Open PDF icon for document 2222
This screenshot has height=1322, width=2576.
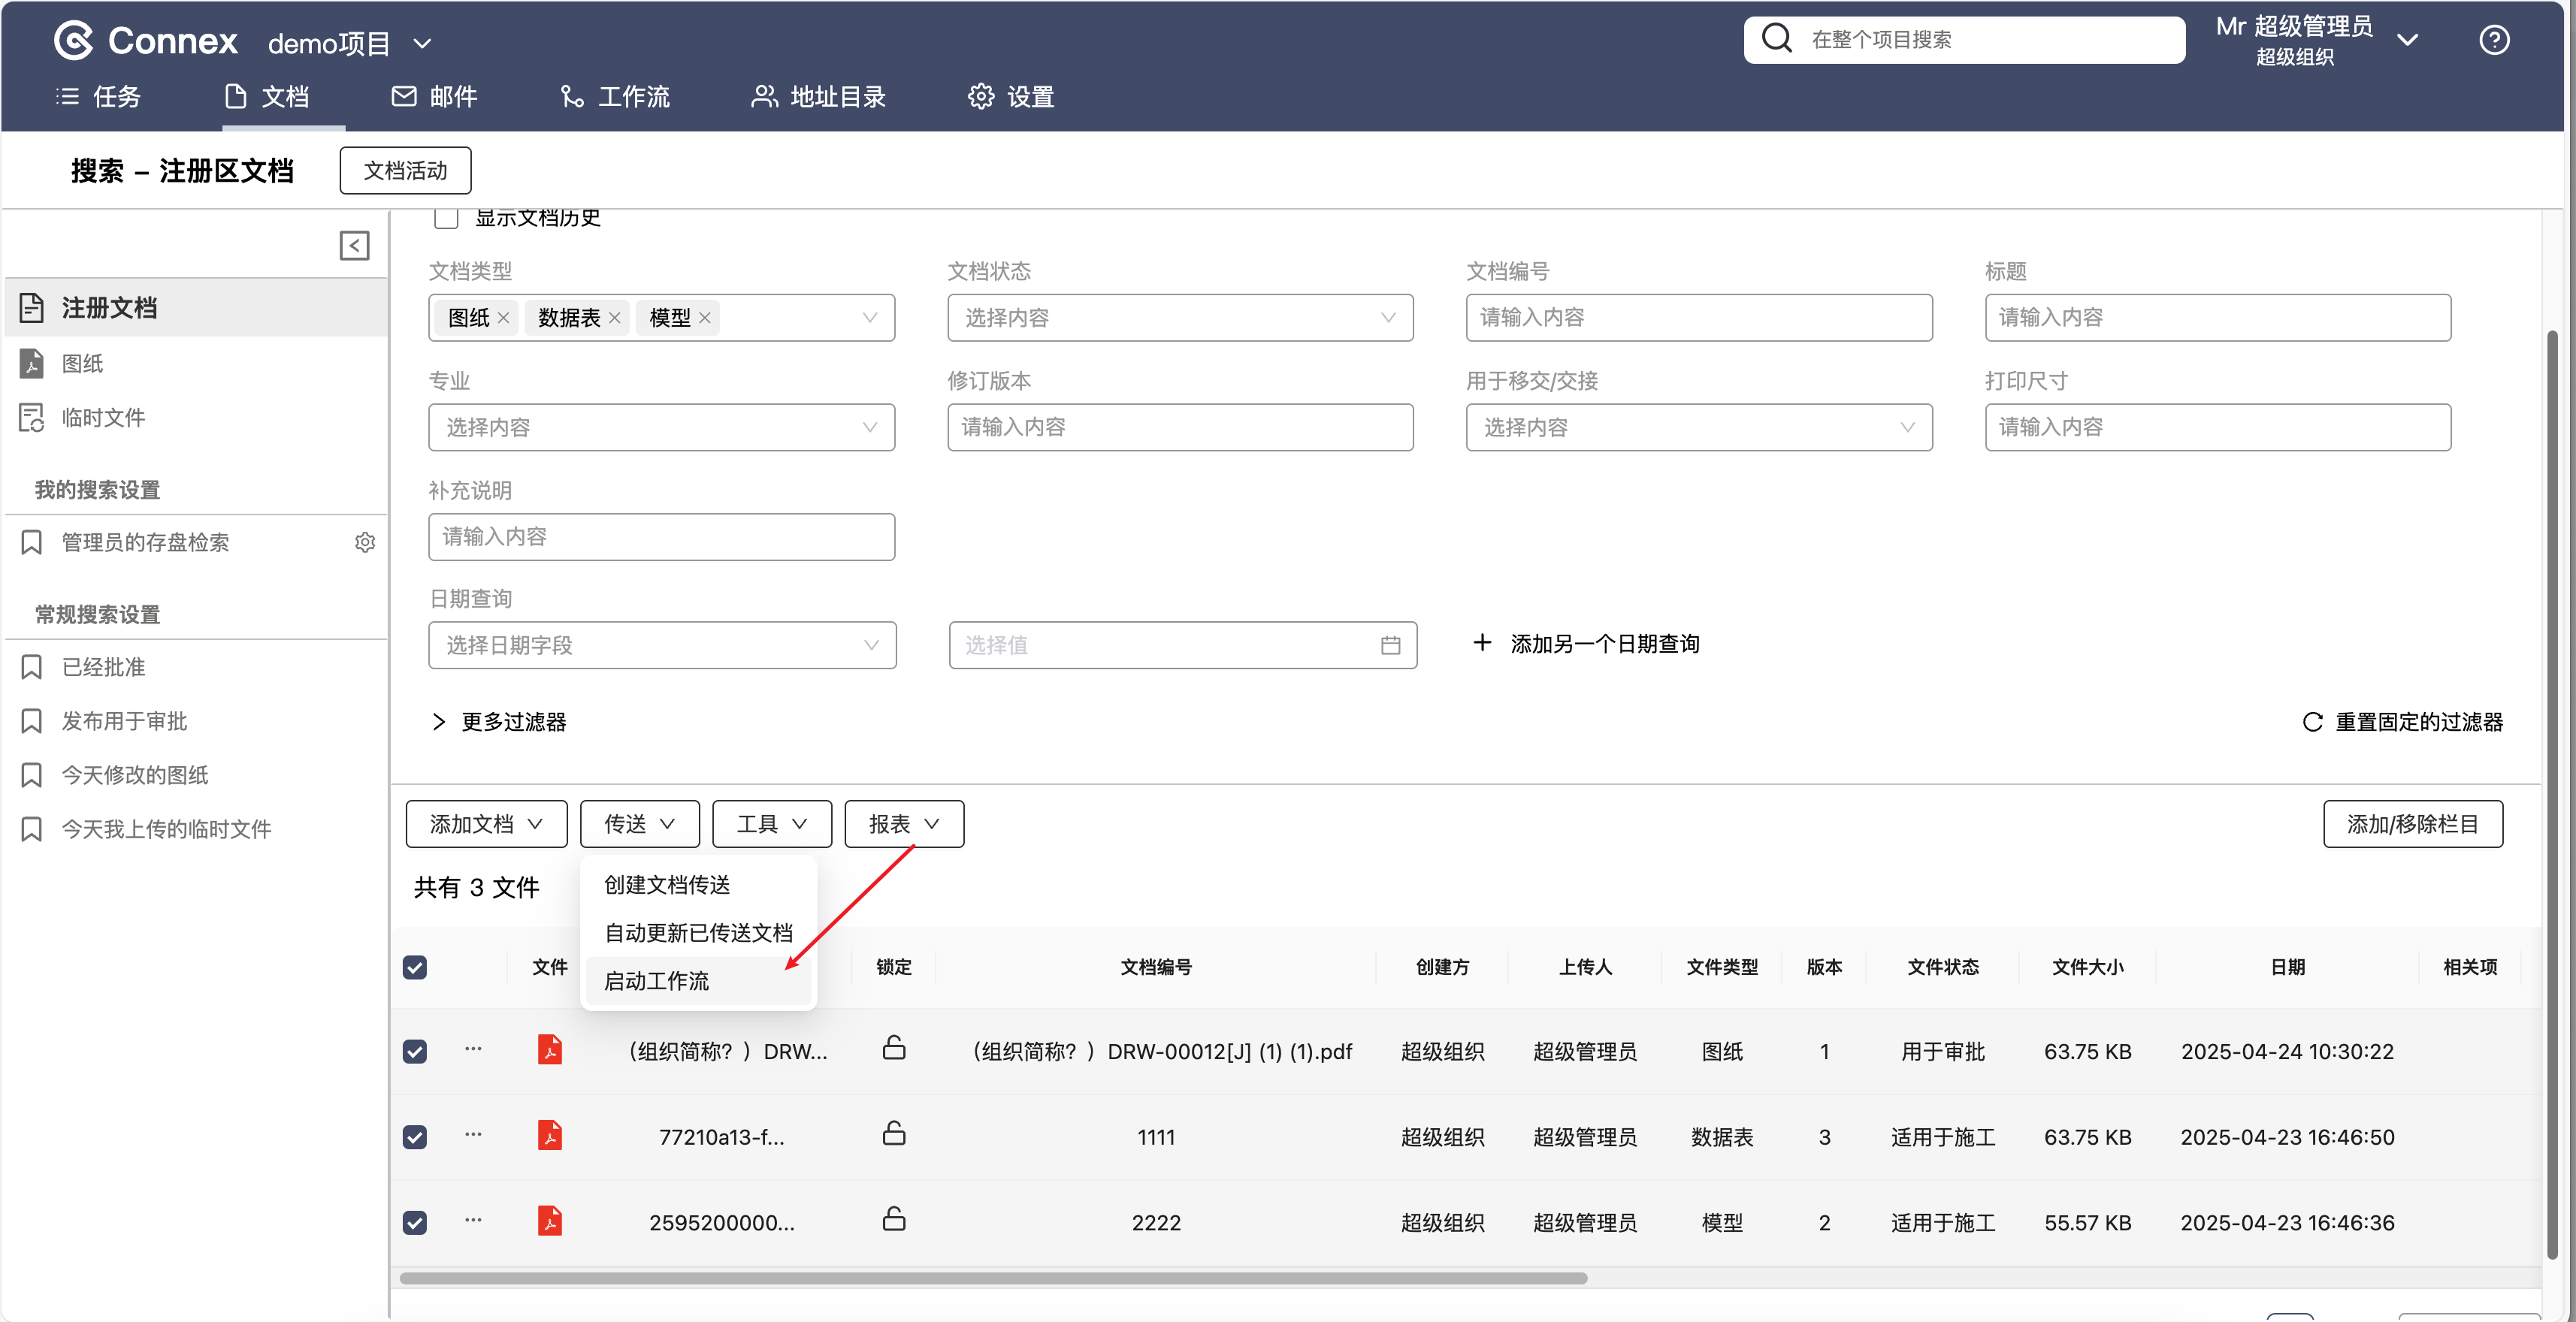[550, 1221]
